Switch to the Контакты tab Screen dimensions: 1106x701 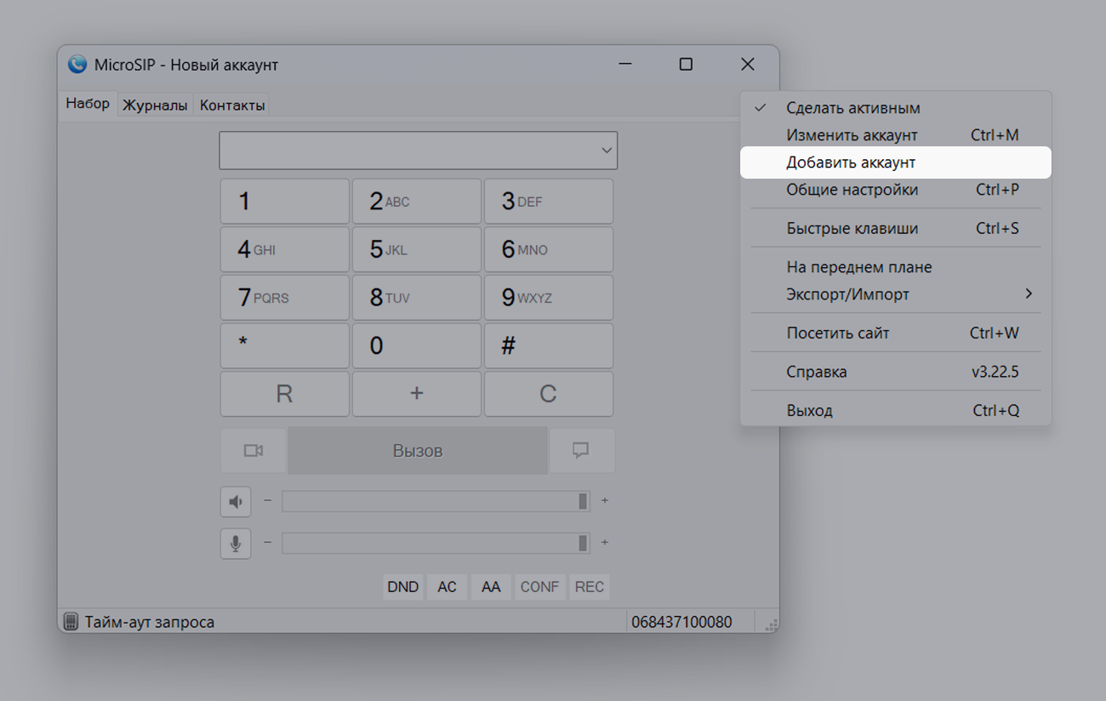(232, 105)
